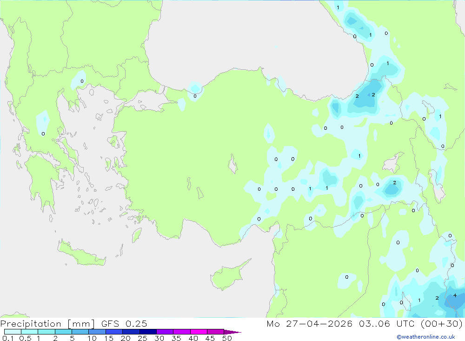Viewport: 465px width, 341px height.
Task: Click the 0.5 to 1 mm legend swatch
Action: point(30,332)
